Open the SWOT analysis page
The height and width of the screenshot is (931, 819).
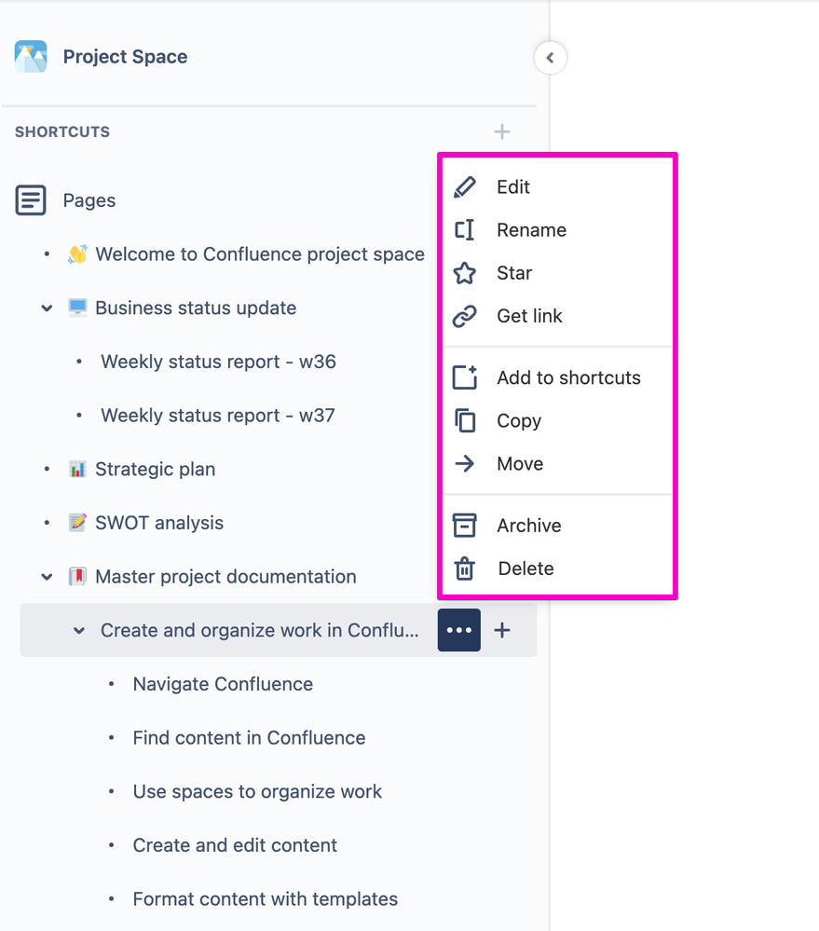(157, 523)
